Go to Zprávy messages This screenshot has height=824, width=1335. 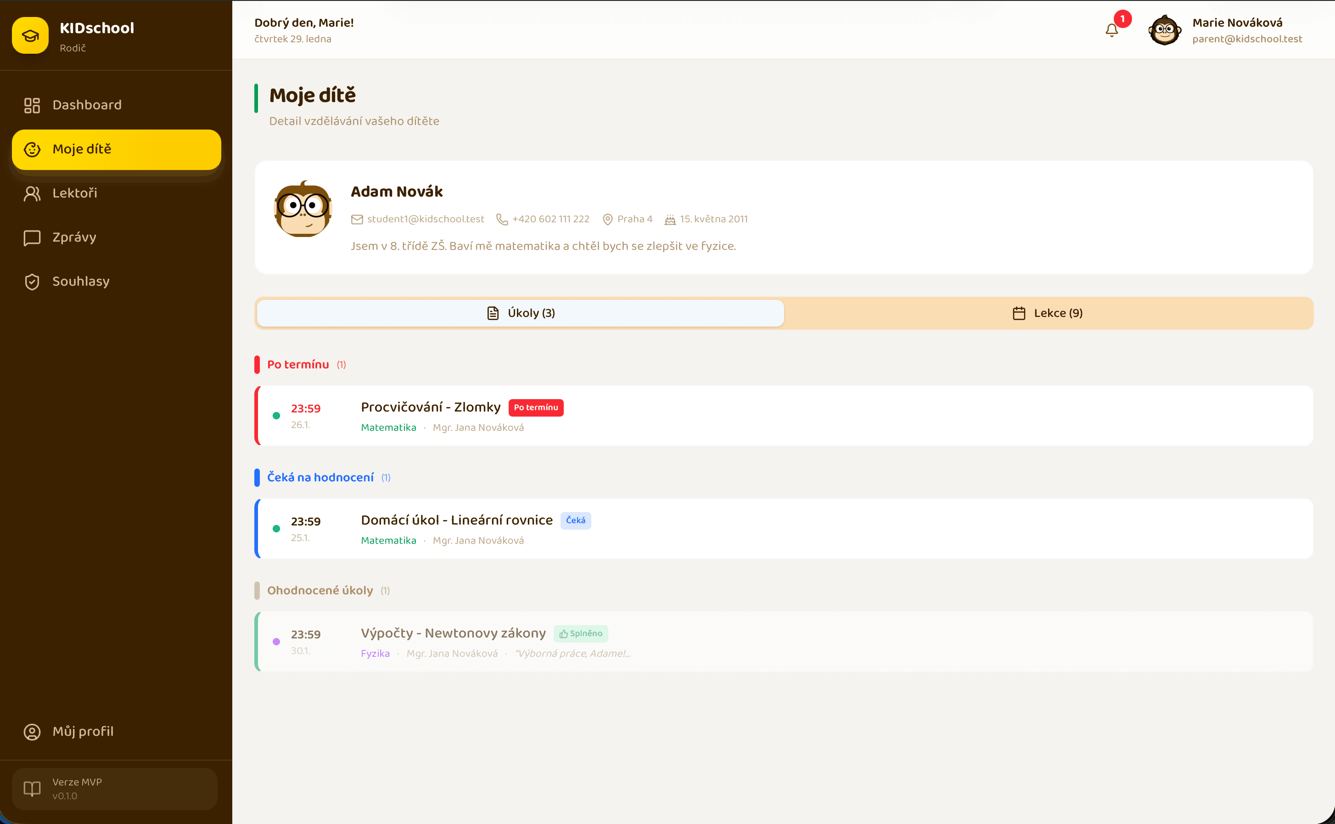tap(74, 237)
